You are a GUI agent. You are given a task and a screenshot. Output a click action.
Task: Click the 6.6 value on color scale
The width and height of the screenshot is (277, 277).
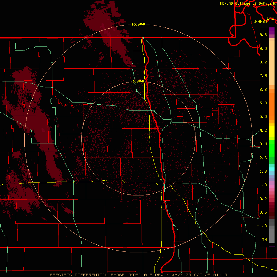click(263, 89)
